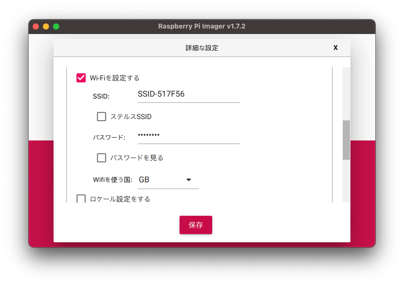Screen dimensions: 404x285
Task: Click the settings dialog scrollbar thumb
Action: click(346, 140)
